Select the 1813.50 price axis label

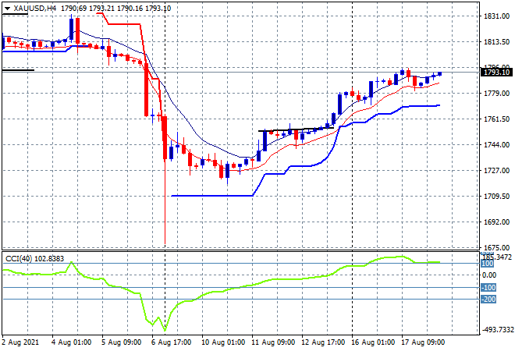click(496, 42)
